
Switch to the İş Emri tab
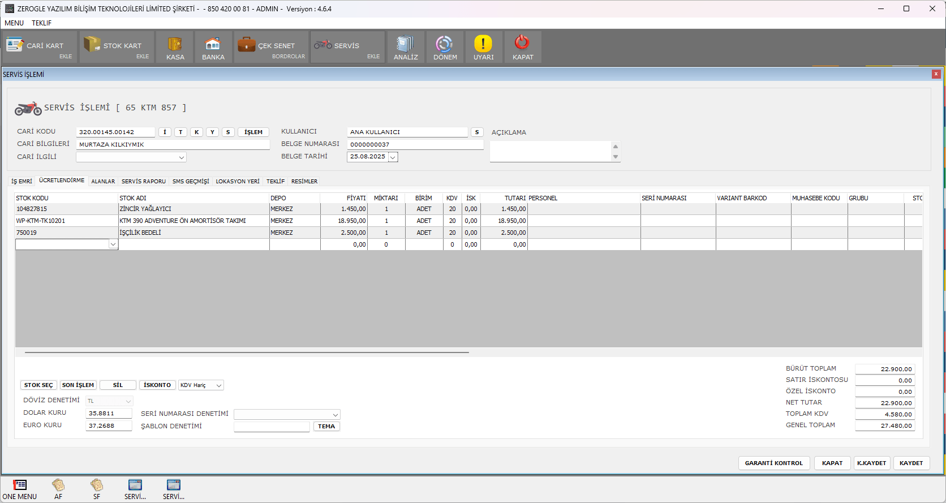pos(21,182)
